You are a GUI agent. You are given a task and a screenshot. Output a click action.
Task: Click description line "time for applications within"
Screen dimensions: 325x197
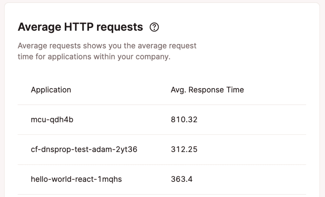(x=94, y=57)
